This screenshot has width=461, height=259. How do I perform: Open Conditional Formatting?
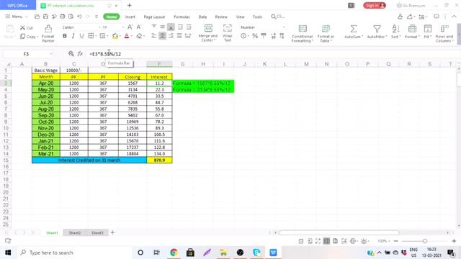[302, 33]
